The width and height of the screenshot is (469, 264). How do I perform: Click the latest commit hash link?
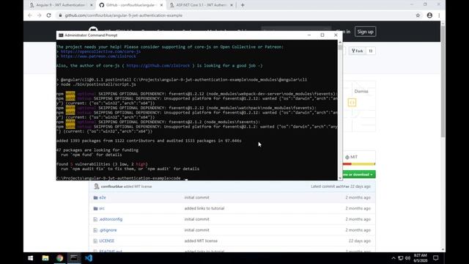click(342, 186)
